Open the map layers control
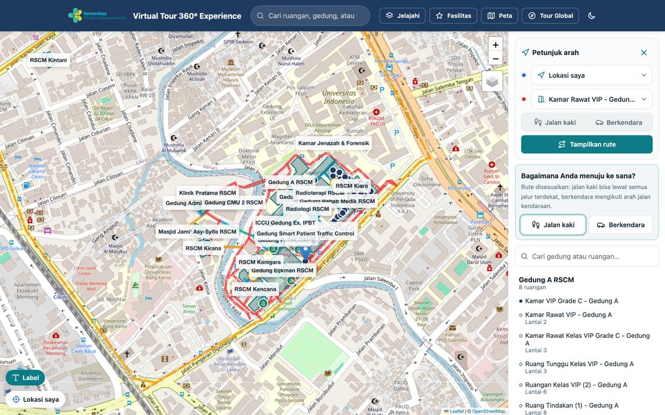The width and height of the screenshot is (665, 415). pos(492,81)
